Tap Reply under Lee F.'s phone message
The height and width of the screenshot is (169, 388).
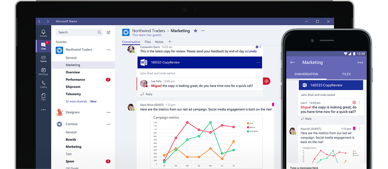306,119
